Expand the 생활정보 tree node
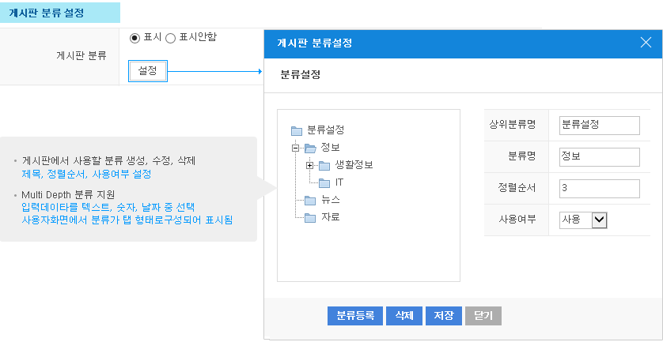This screenshot has height=342, width=663. [x=309, y=166]
